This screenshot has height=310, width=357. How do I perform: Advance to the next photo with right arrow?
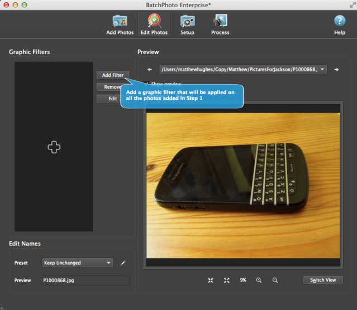coord(336,70)
